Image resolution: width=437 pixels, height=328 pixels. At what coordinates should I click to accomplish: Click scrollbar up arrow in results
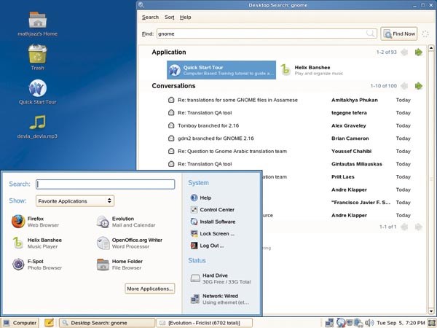click(431, 48)
